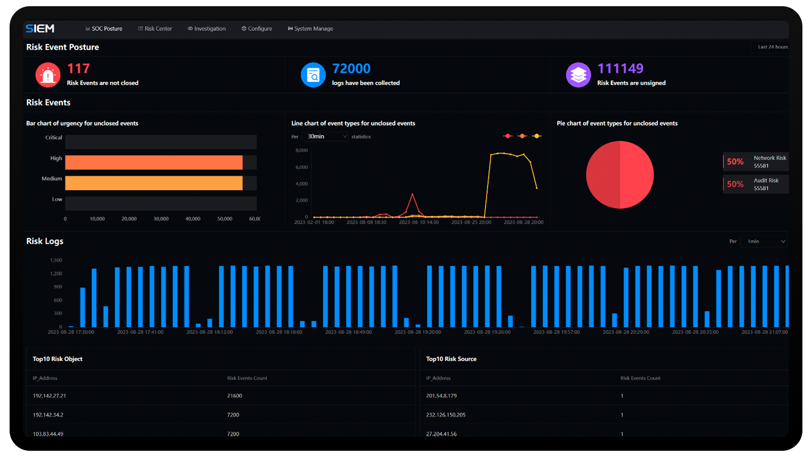Toggle the orange line chart legend series
The height and width of the screenshot is (457, 812).
[522, 136]
